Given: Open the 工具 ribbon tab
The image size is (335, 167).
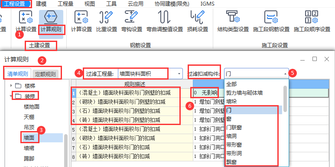Looking at the screenshot, I should [x=111, y=3].
